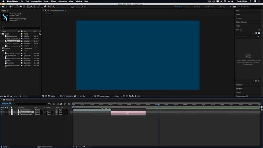This screenshot has width=263, height=148.
Task: Open the Active Camera dropdown
Action: coord(106,96)
